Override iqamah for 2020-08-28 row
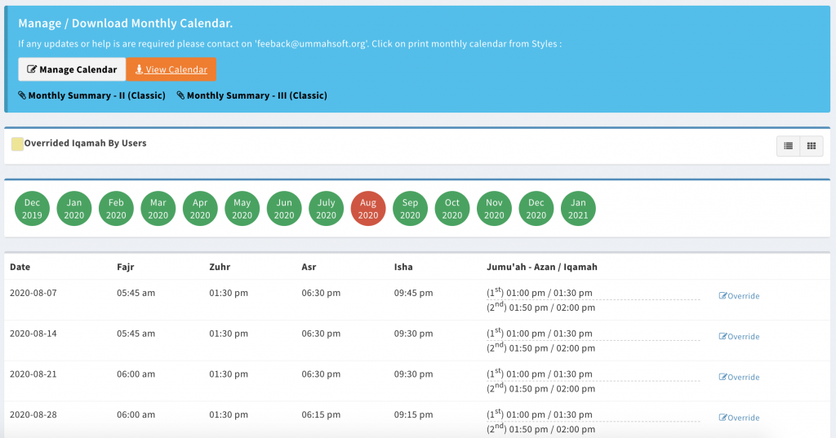This screenshot has height=438, width=836. [x=739, y=418]
